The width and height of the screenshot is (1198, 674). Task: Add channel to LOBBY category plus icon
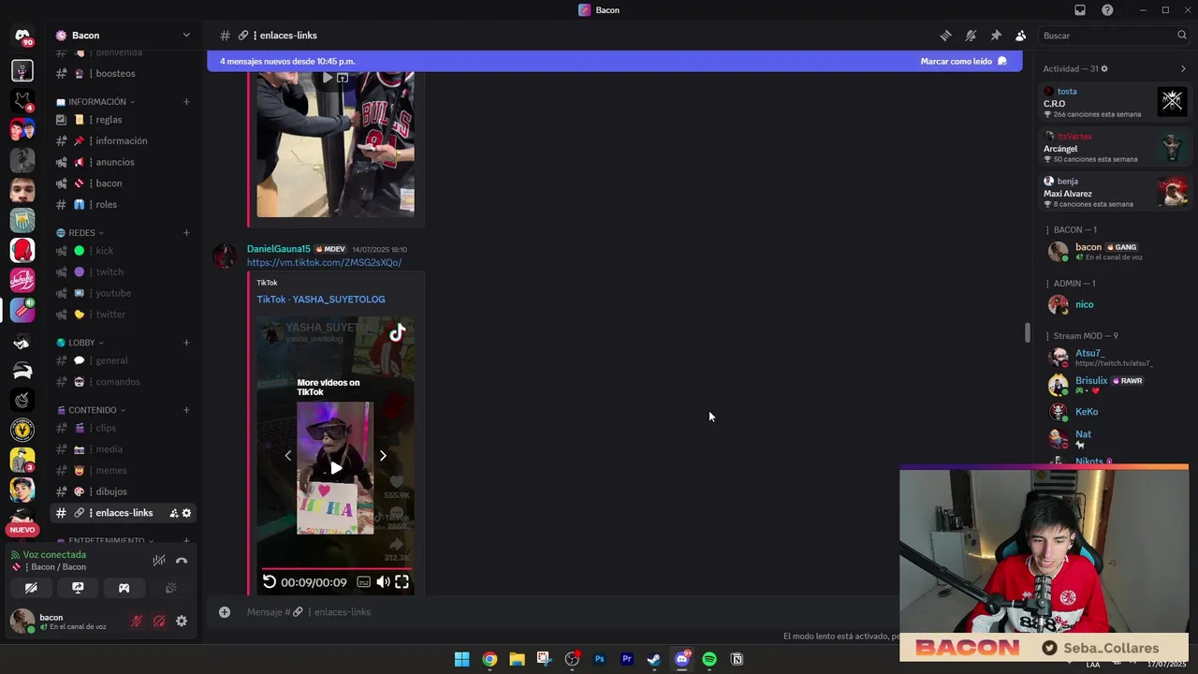[x=186, y=343]
